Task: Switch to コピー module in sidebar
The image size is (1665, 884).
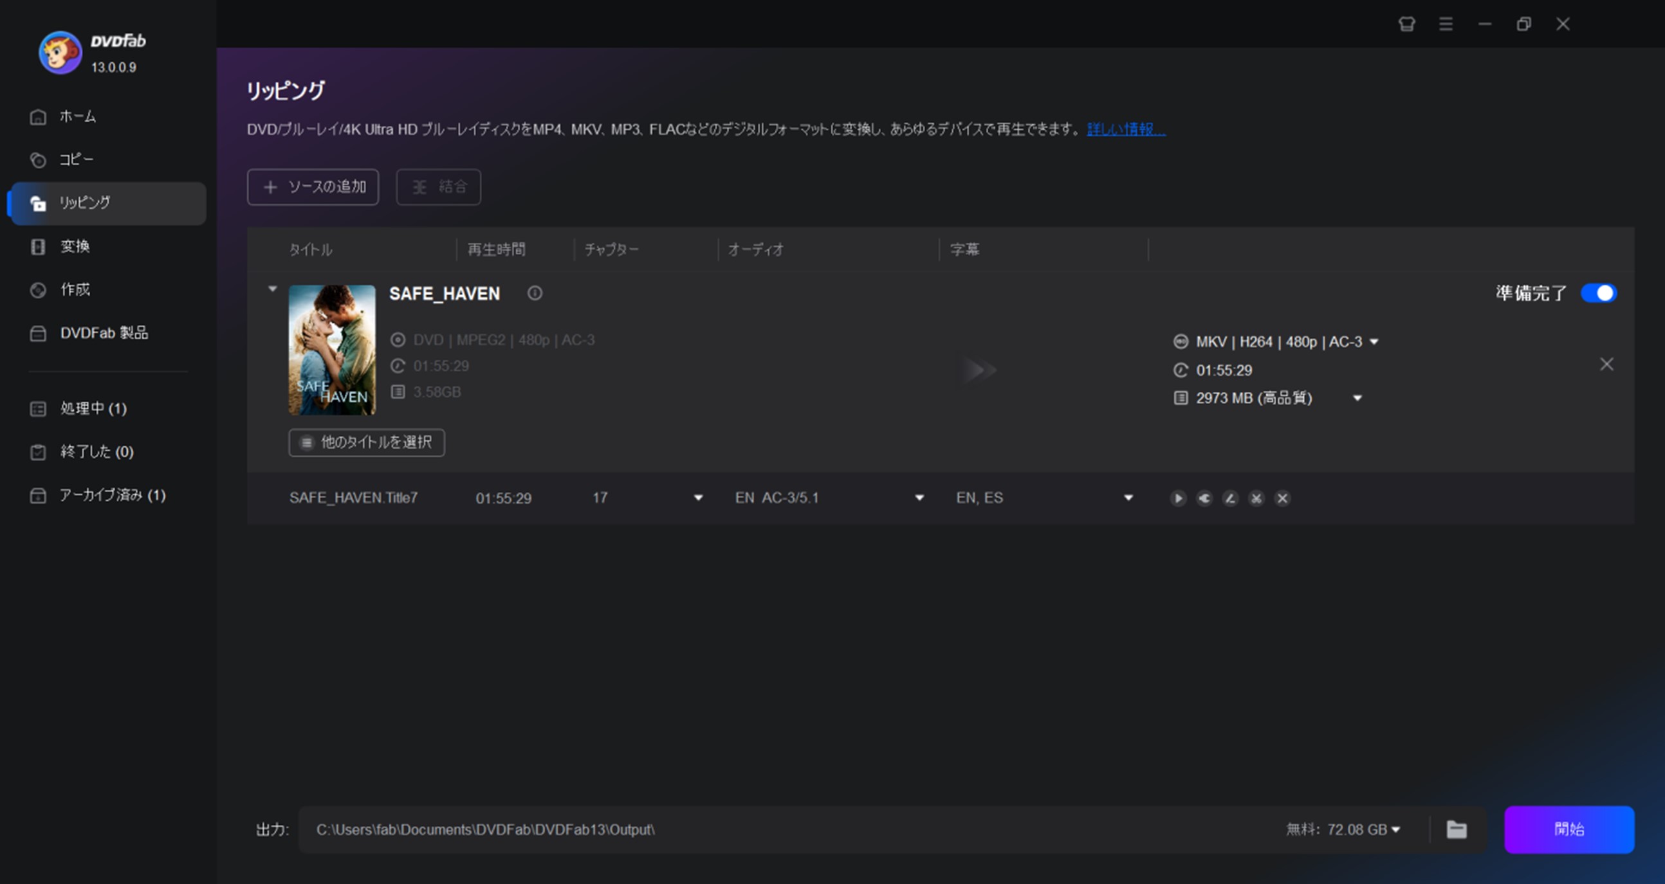Action: tap(109, 159)
